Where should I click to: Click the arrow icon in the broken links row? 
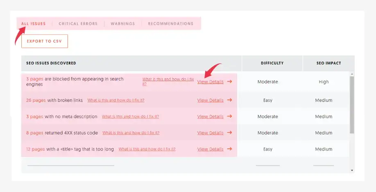point(230,100)
